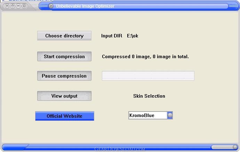
Task: Click the plus-shaped maximize icon in title bar
Action: coord(13,6)
